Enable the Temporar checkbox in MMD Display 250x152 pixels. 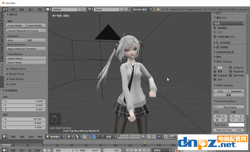coord(230,67)
